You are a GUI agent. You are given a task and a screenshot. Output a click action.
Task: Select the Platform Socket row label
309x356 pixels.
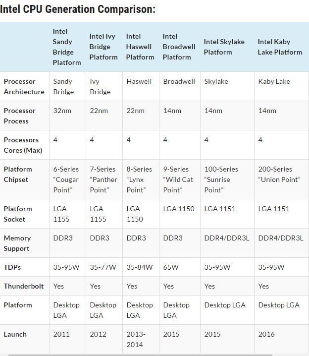[x=18, y=214]
